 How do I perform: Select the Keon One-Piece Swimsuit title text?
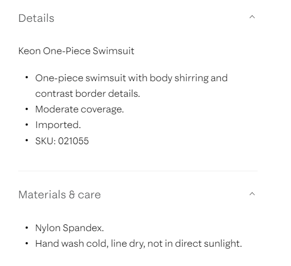[x=77, y=51]
